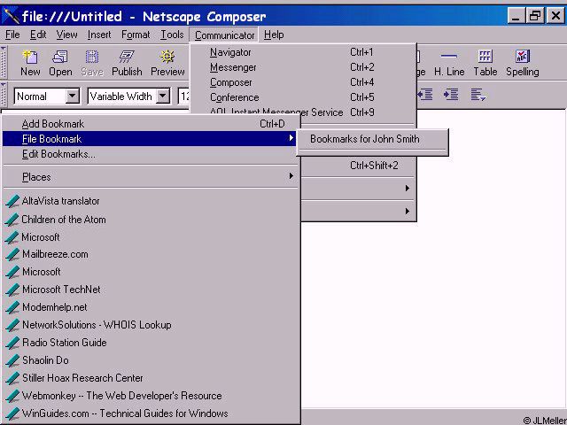This screenshot has height=425, width=567.
Task: Choose Conference from Communicator menu
Action: (x=303, y=97)
